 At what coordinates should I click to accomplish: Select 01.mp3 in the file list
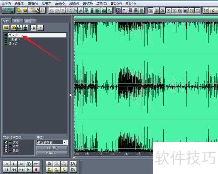pos(11,43)
